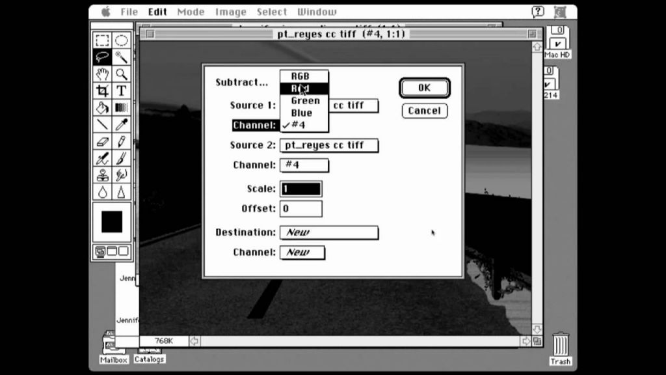Image resolution: width=666 pixels, height=375 pixels.
Task: Choose Red in the channel popup list
Action: coord(304,89)
